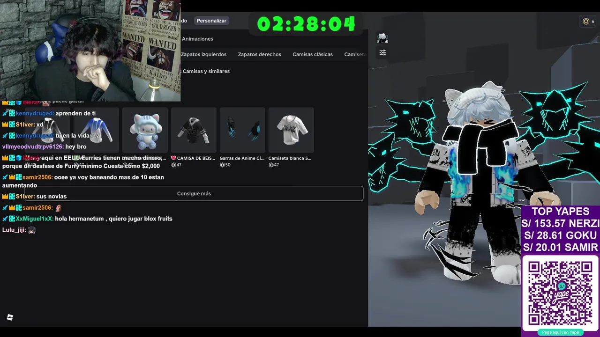The width and height of the screenshot is (600, 337).
Task: Click the Consigue más button
Action: click(x=194, y=194)
